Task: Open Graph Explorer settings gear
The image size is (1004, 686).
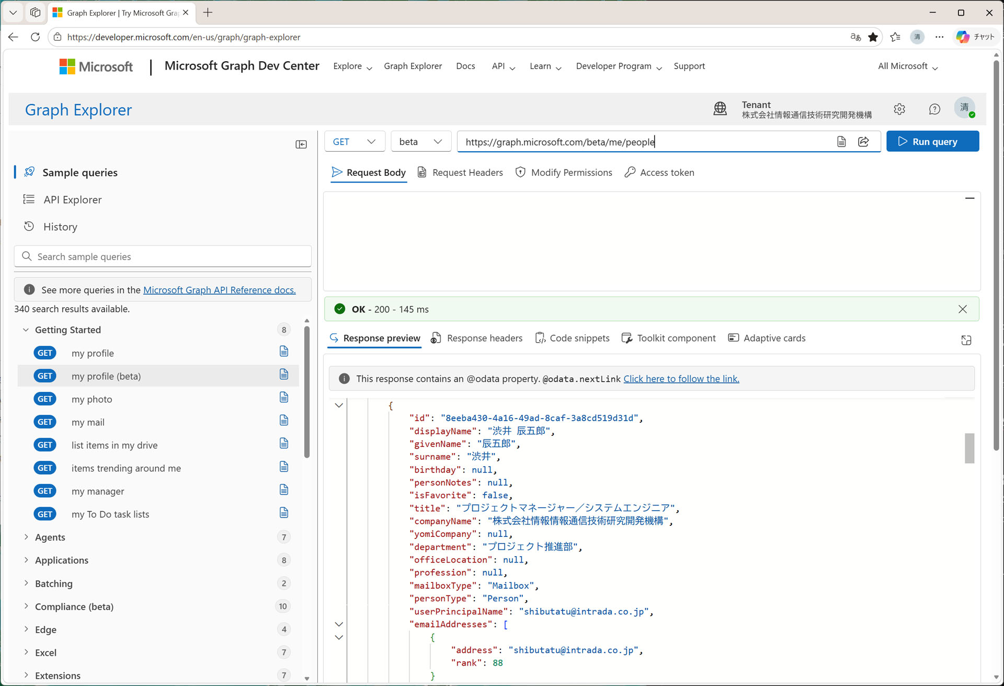Action: [x=899, y=109]
